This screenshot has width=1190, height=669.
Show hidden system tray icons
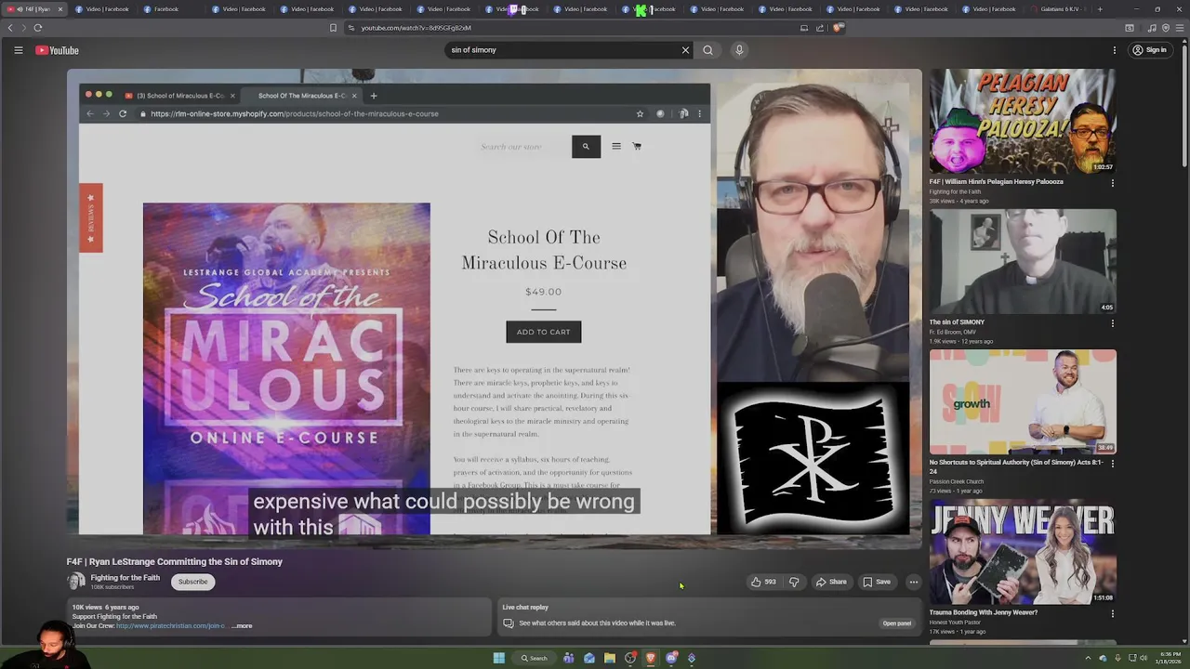(1088, 658)
